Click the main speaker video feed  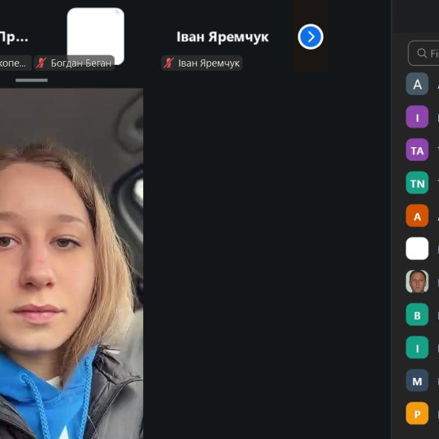click(x=72, y=263)
